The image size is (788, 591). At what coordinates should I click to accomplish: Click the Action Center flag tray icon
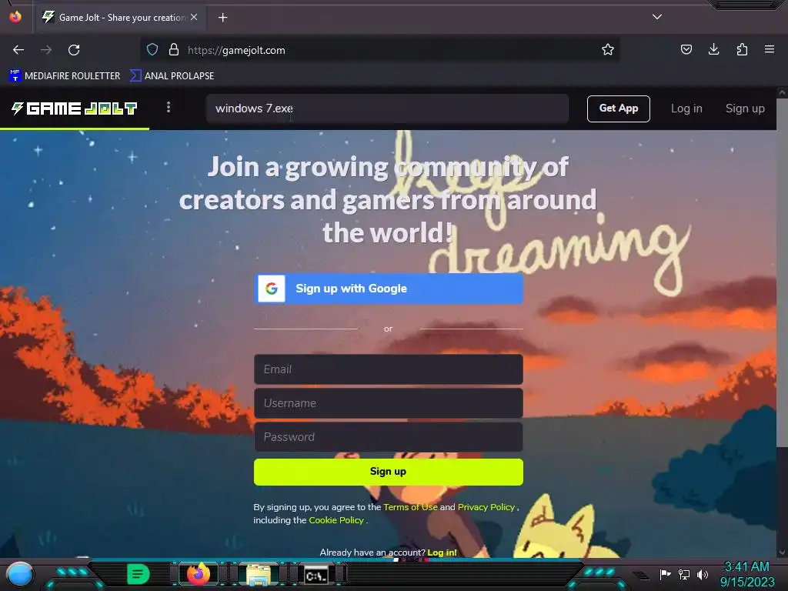point(665,574)
